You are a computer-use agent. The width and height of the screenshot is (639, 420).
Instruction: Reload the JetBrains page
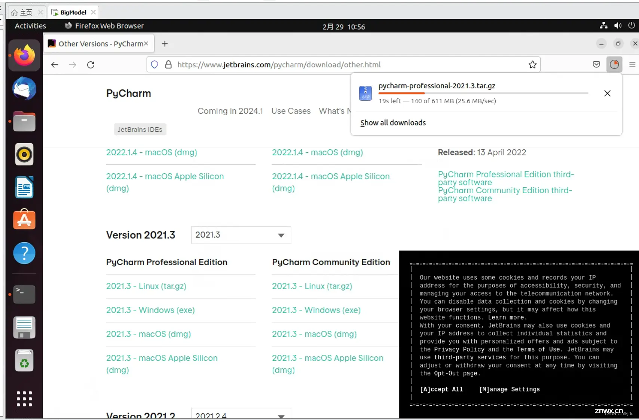91,65
